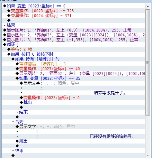Click the scrollbar down arrow

[x=148, y=155]
